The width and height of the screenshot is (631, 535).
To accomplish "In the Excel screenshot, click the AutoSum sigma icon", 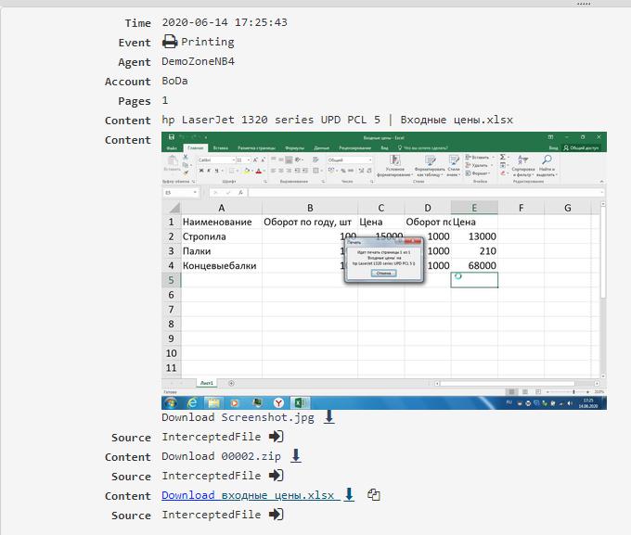I will point(502,157).
